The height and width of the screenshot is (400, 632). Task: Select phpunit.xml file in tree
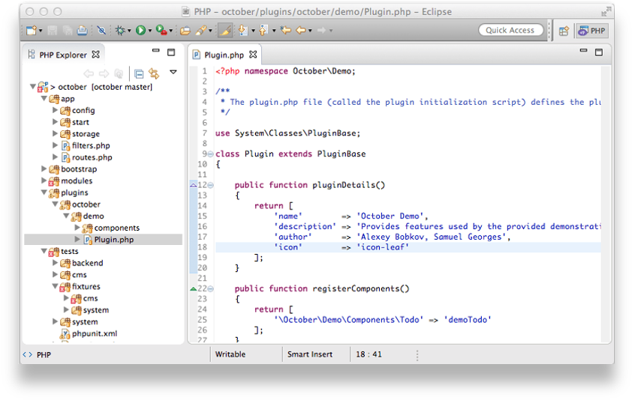[x=94, y=333]
